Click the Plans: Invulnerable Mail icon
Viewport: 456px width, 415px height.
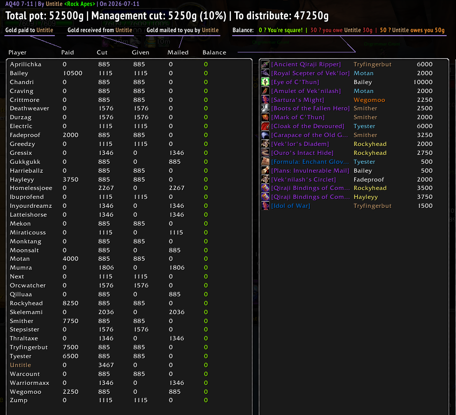coord(265,171)
